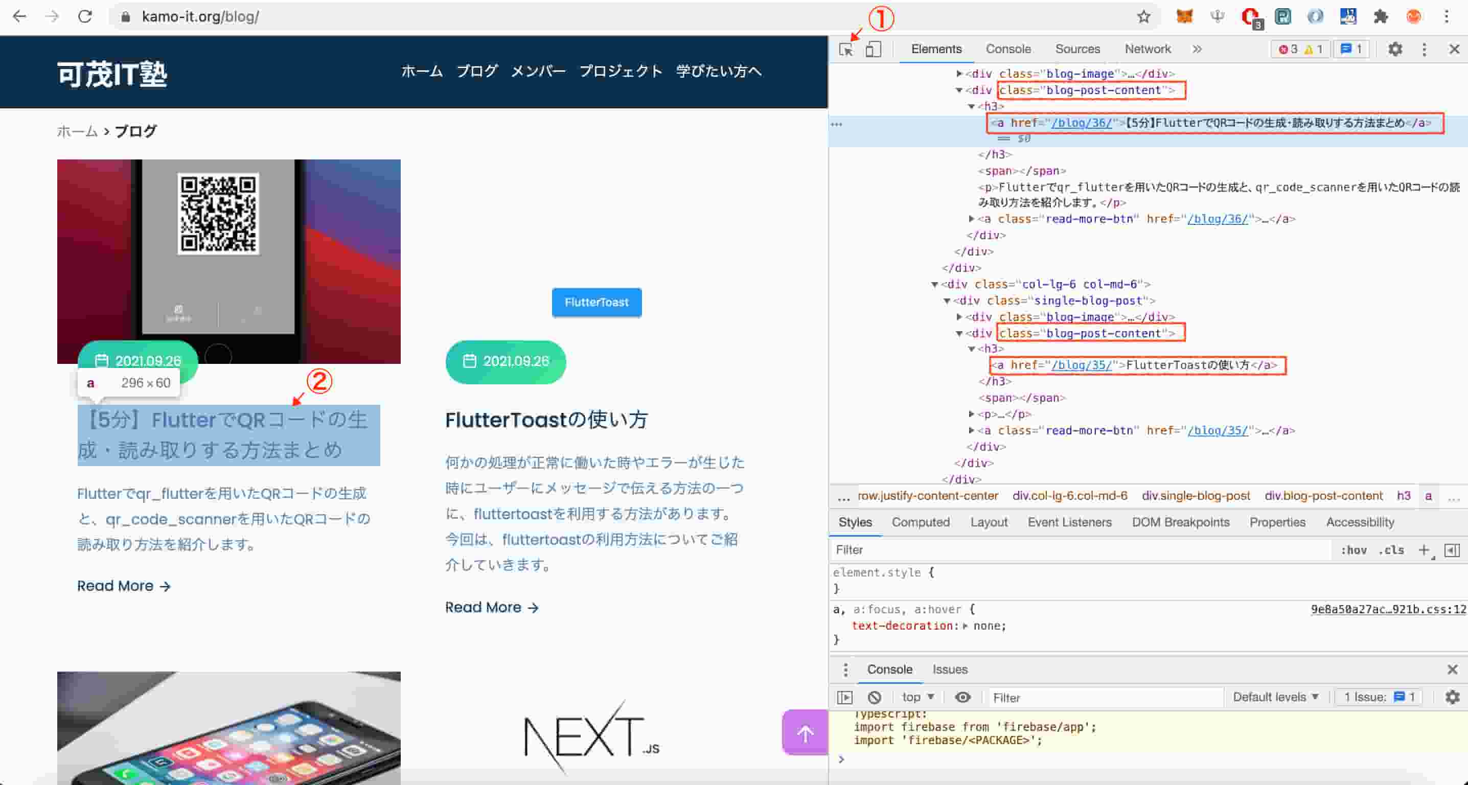Click the profile avatar icon in toolbar
This screenshot has height=785, width=1468.
(1413, 16)
